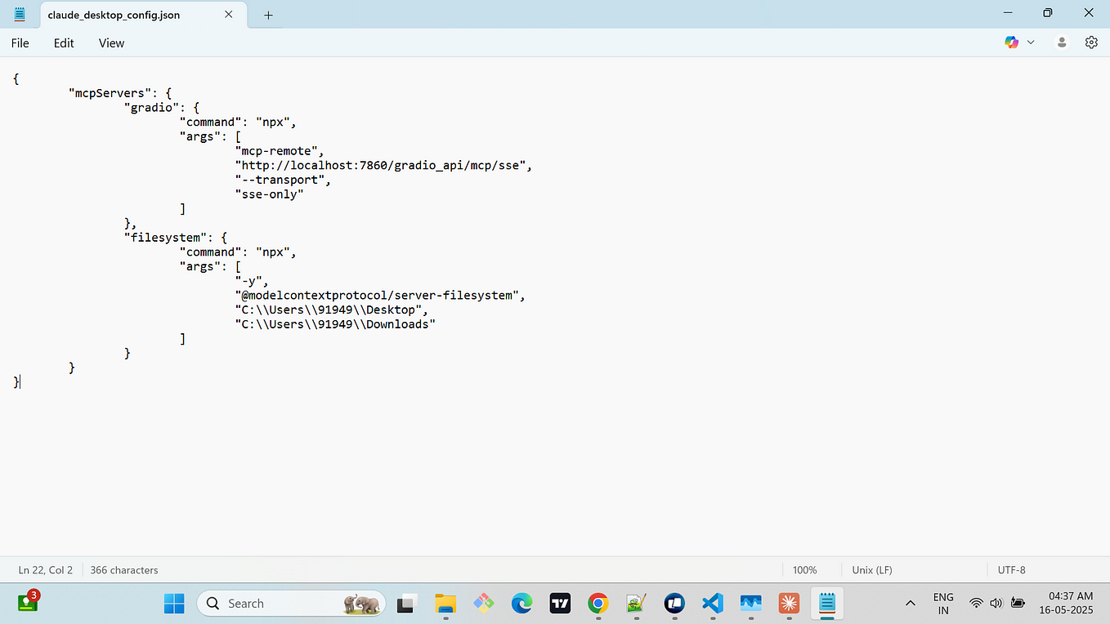The image size is (1110, 624).
Task: Open the Windows Start menu
Action: 174,604
